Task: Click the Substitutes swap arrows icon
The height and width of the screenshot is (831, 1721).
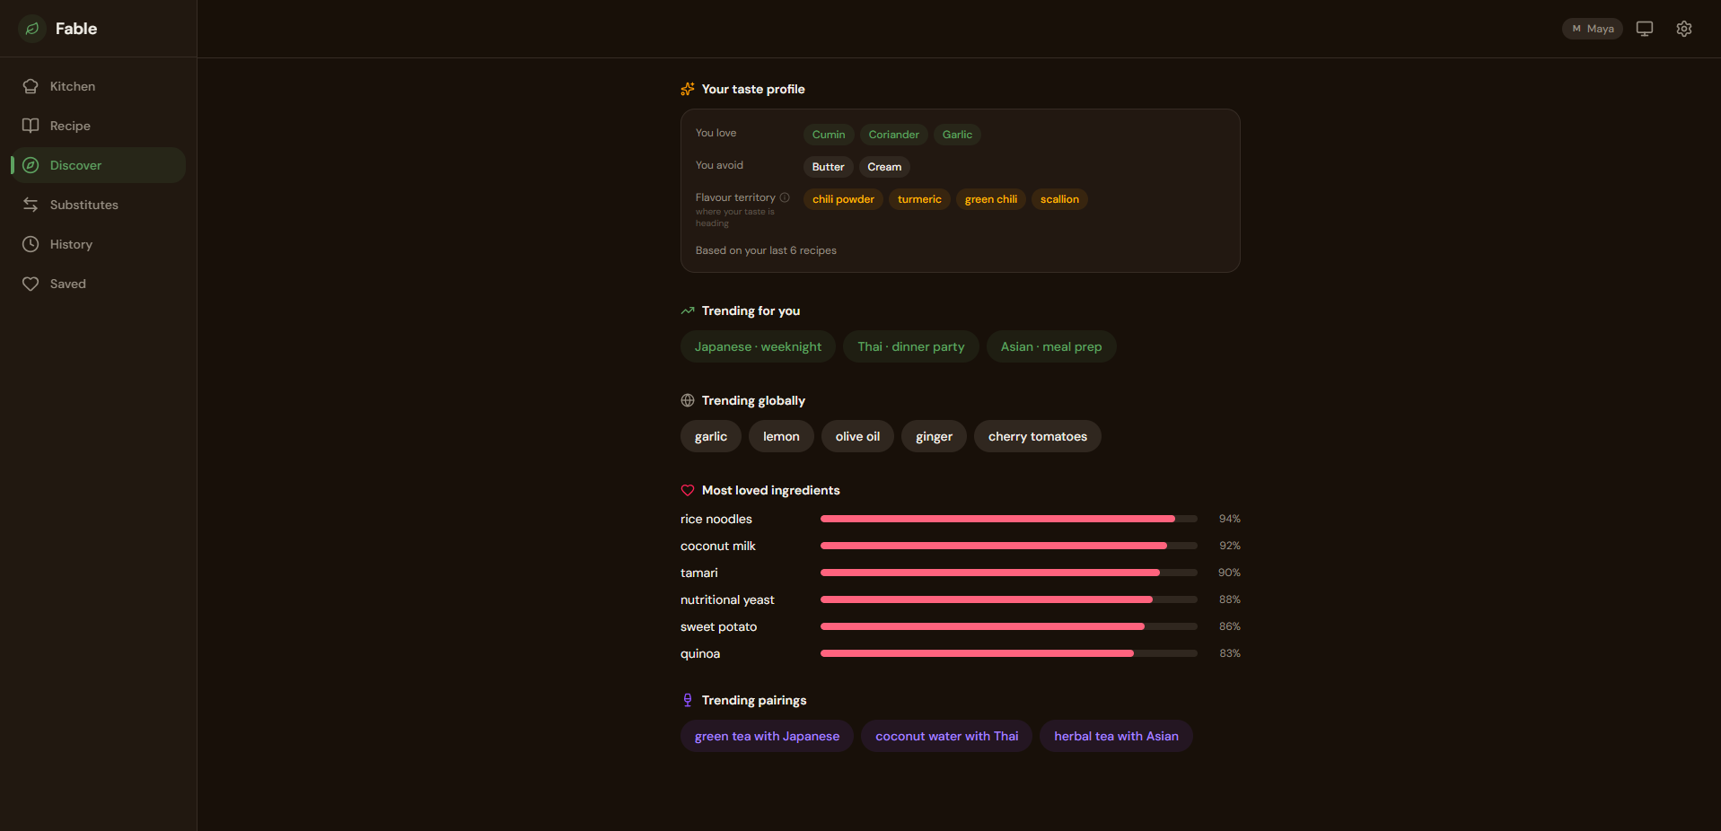Action: pos(31,205)
